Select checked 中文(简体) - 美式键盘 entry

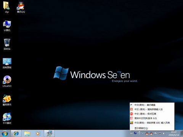tap(152, 105)
